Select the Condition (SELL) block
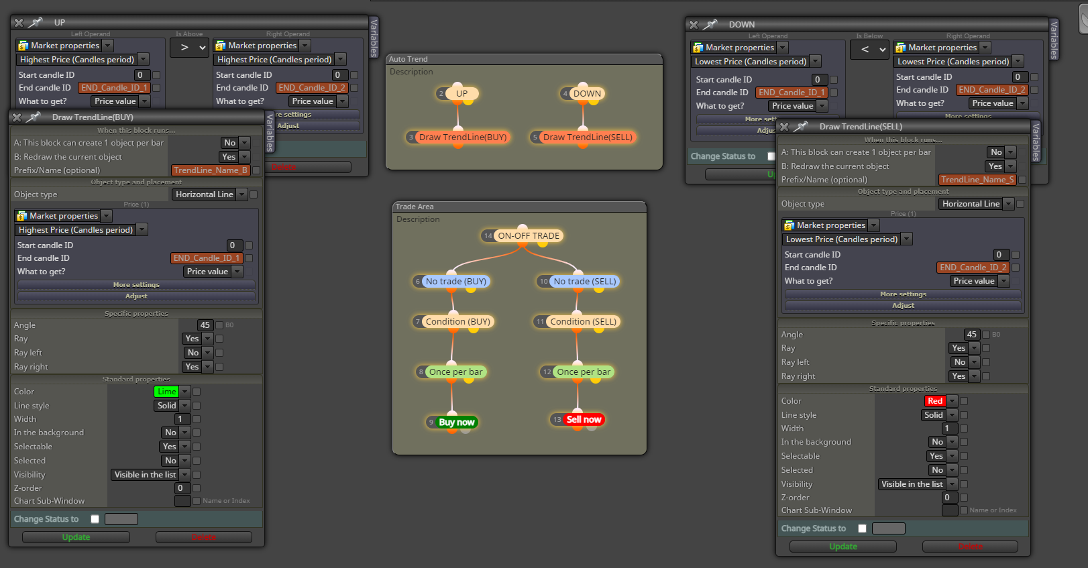The height and width of the screenshot is (568, 1088). tap(583, 322)
